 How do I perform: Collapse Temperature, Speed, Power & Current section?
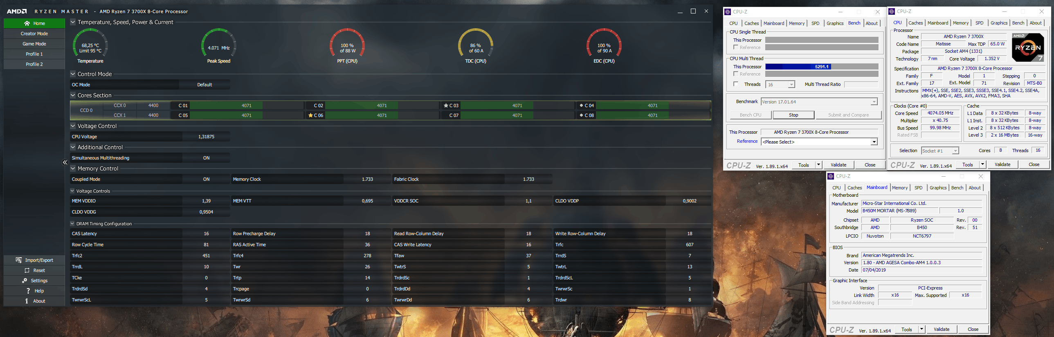click(73, 22)
